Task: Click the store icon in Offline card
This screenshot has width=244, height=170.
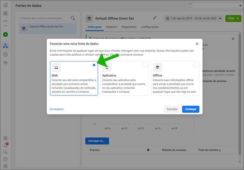Action: click(x=157, y=67)
